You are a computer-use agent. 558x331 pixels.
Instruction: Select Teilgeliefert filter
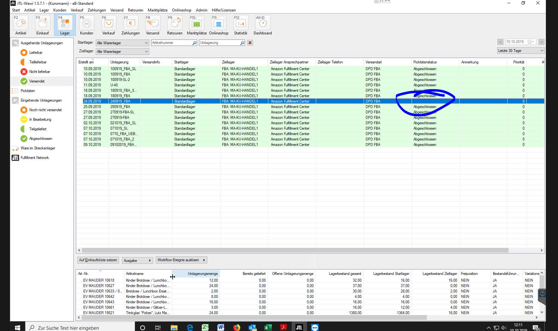tap(38, 129)
